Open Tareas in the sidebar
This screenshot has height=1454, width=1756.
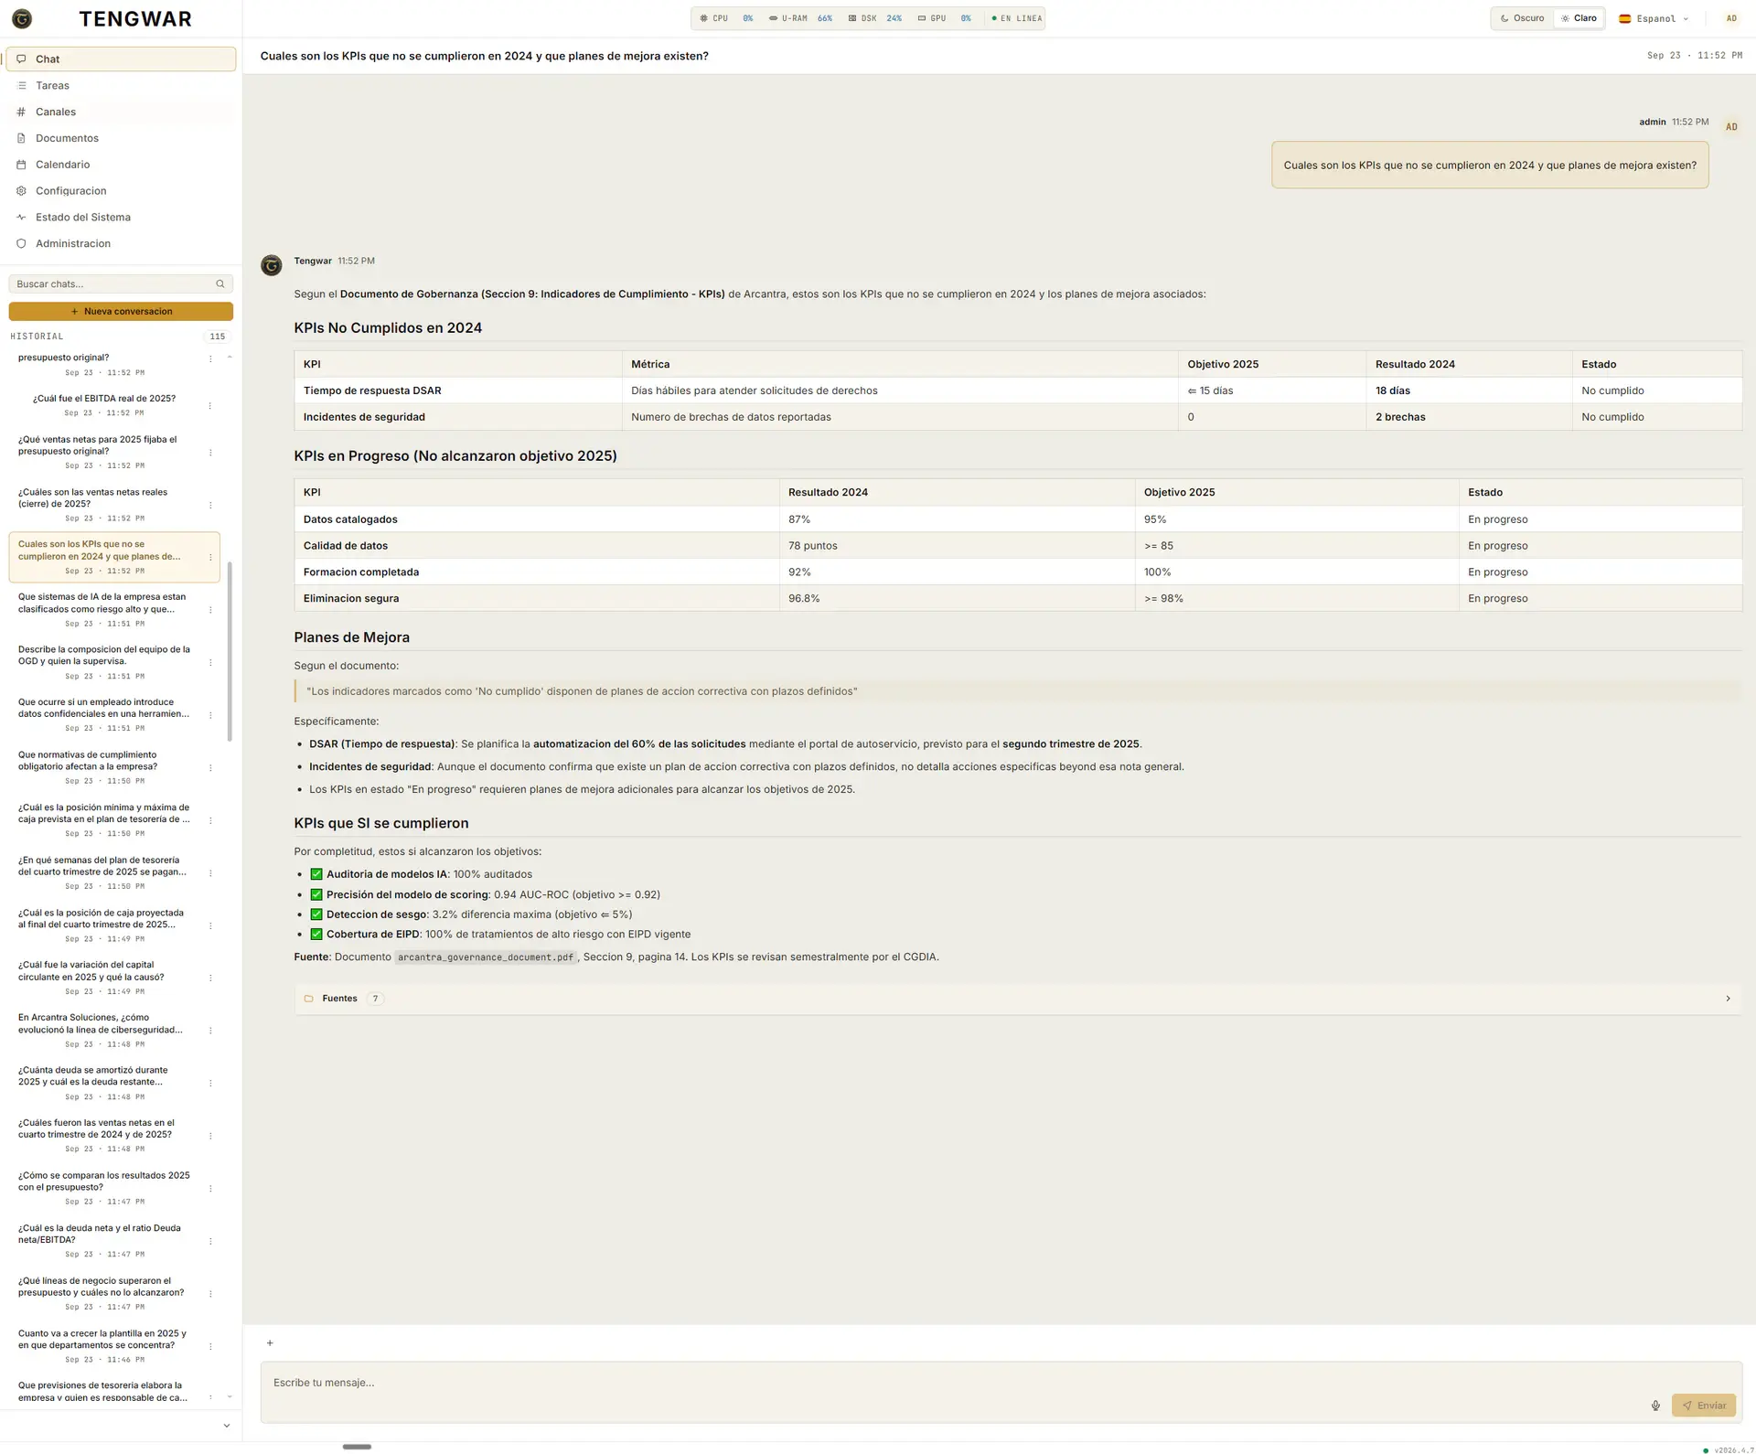click(x=121, y=86)
